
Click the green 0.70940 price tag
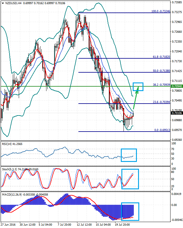[177, 86]
